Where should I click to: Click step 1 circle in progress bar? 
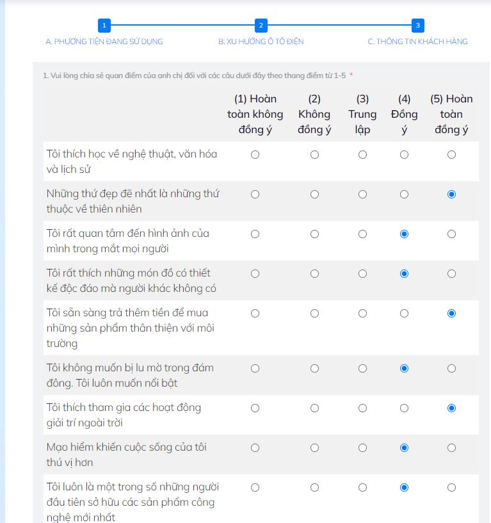pos(104,26)
